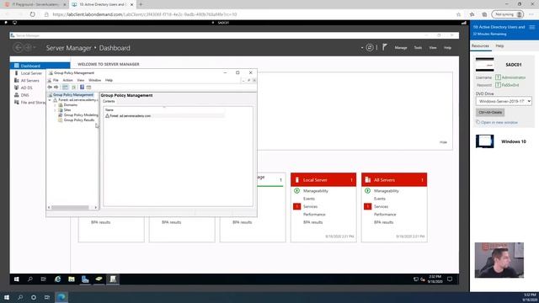Click Windows 10 VM thumbnail

[x=485, y=141]
